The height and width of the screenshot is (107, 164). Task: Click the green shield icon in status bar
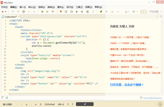(x=141, y=98)
